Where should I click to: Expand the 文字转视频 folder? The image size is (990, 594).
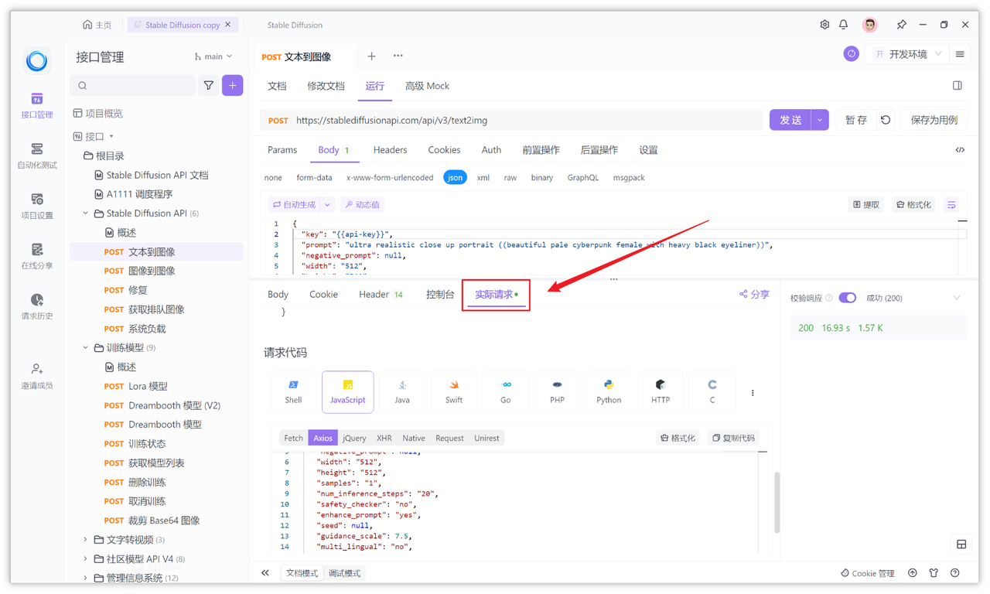tap(85, 540)
